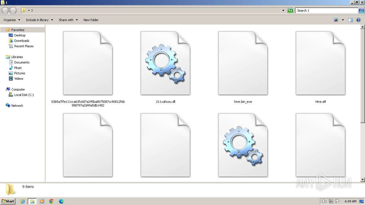The height and width of the screenshot is (205, 365).
Task: Launch Google Chrome from taskbar
Action: click(x=52, y=201)
